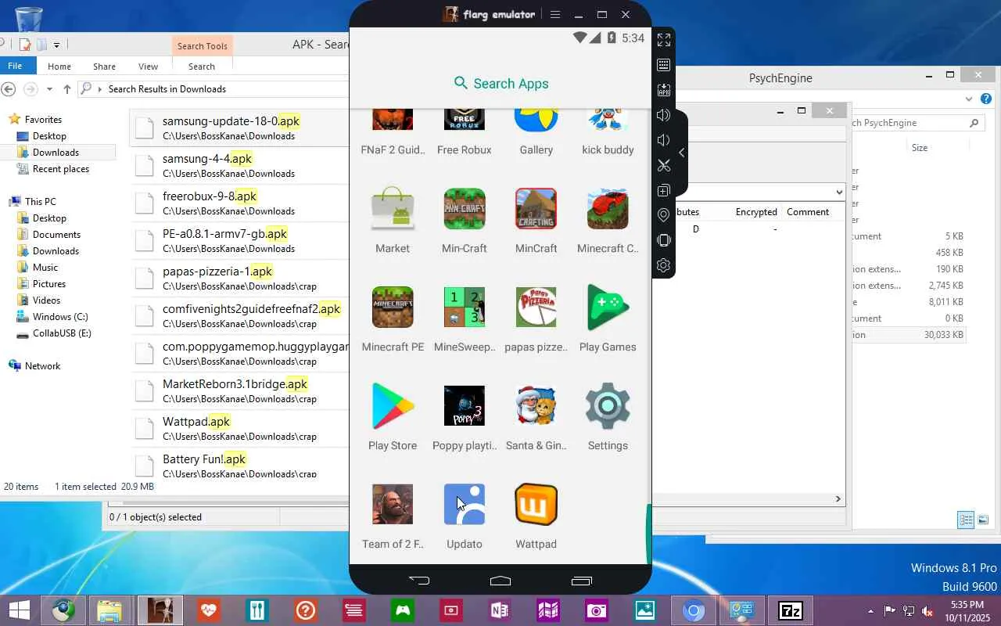Launch the Min-Craft app

click(x=465, y=221)
